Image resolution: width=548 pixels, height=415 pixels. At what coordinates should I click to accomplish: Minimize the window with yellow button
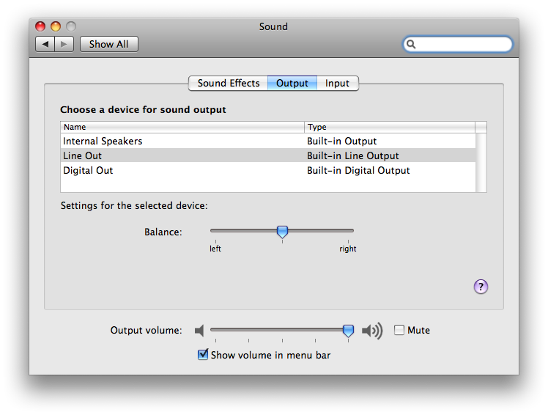click(56, 26)
